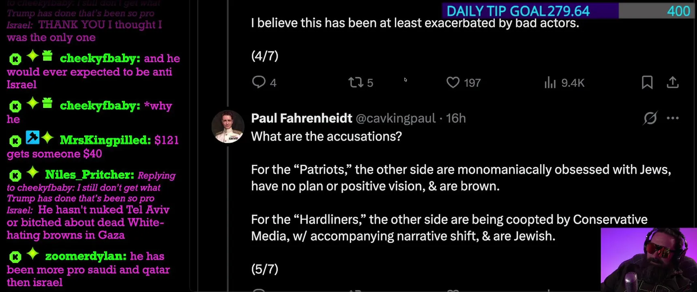Click the @cavkingpaul handle
The width and height of the screenshot is (697, 292).
tap(395, 118)
